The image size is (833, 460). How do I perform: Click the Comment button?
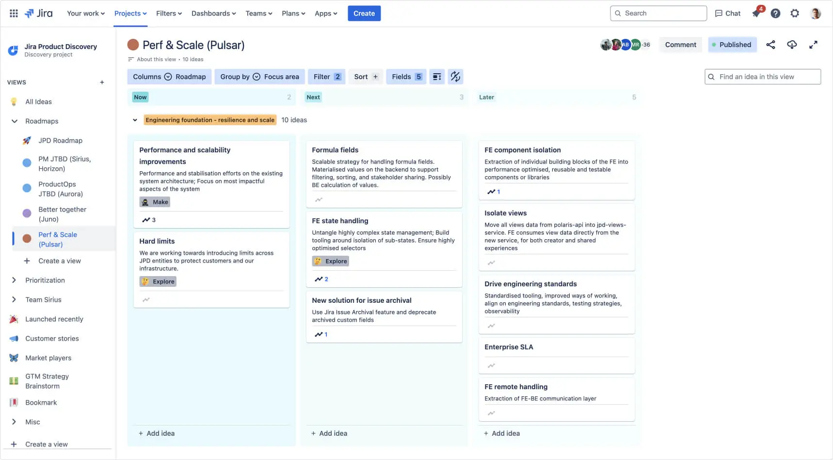[x=680, y=45]
